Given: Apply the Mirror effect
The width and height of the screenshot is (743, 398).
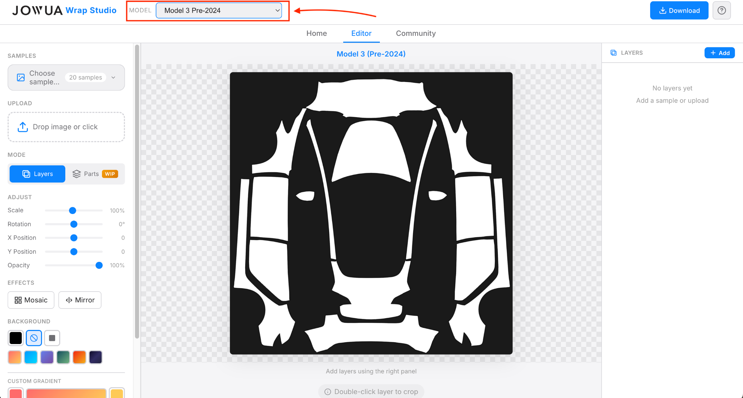Looking at the screenshot, I should (x=80, y=300).
